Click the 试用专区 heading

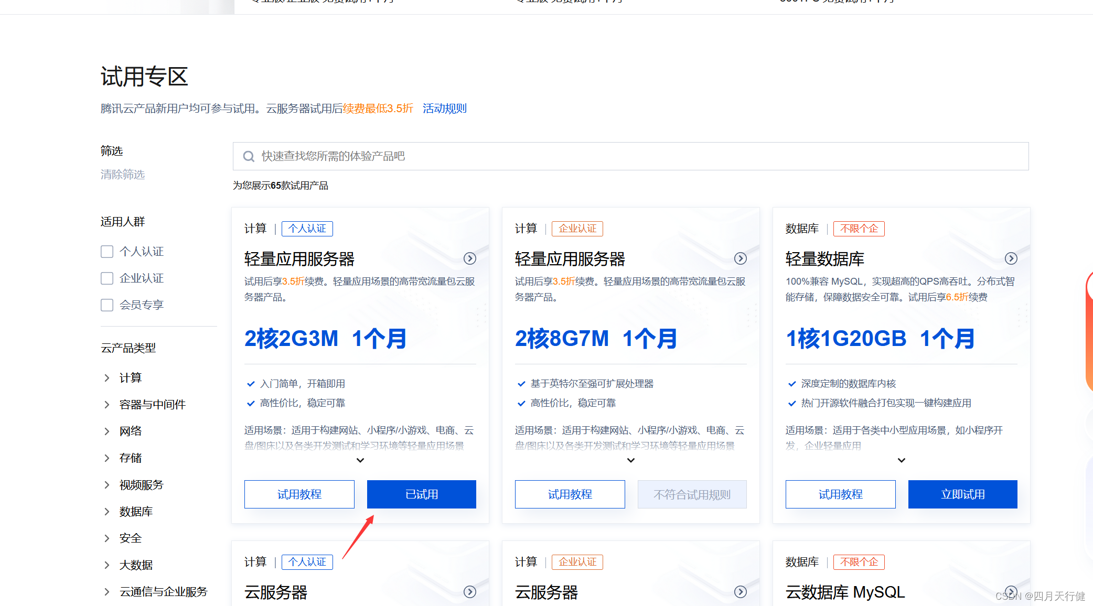(x=145, y=77)
